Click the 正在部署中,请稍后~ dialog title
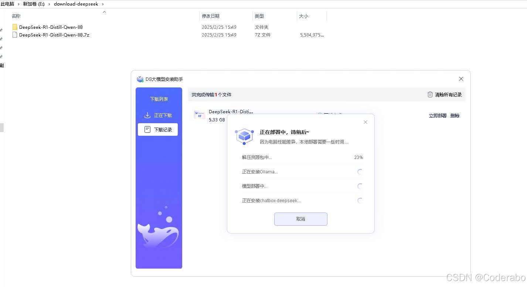 [x=285, y=132]
